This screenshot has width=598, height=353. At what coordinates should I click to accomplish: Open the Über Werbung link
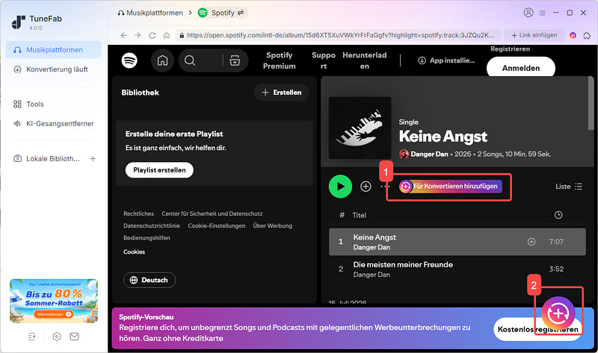[x=272, y=225]
